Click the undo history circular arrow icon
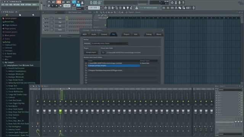This screenshot has height=137, width=244. tap(172, 3)
